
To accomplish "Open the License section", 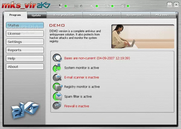I will point(25,33).
